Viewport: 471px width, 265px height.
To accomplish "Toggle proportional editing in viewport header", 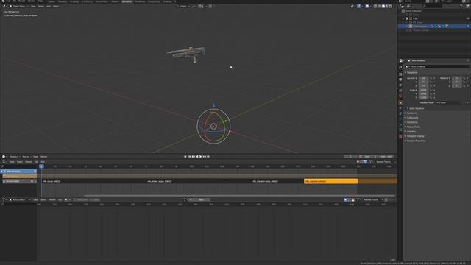I will 210,6.
